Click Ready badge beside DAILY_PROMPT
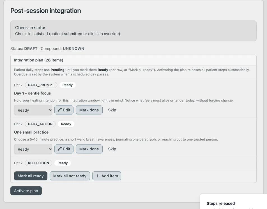 click(x=67, y=85)
